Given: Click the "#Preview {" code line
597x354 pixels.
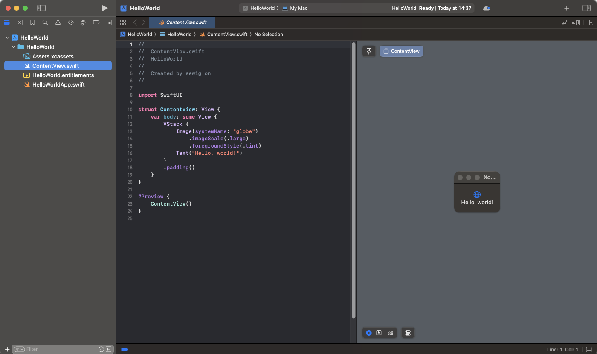Looking at the screenshot, I should (x=154, y=197).
